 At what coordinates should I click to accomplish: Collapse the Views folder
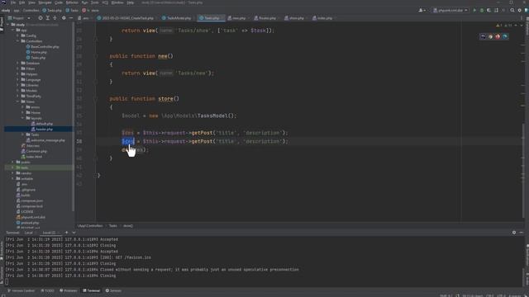pyautogui.click(x=17, y=101)
